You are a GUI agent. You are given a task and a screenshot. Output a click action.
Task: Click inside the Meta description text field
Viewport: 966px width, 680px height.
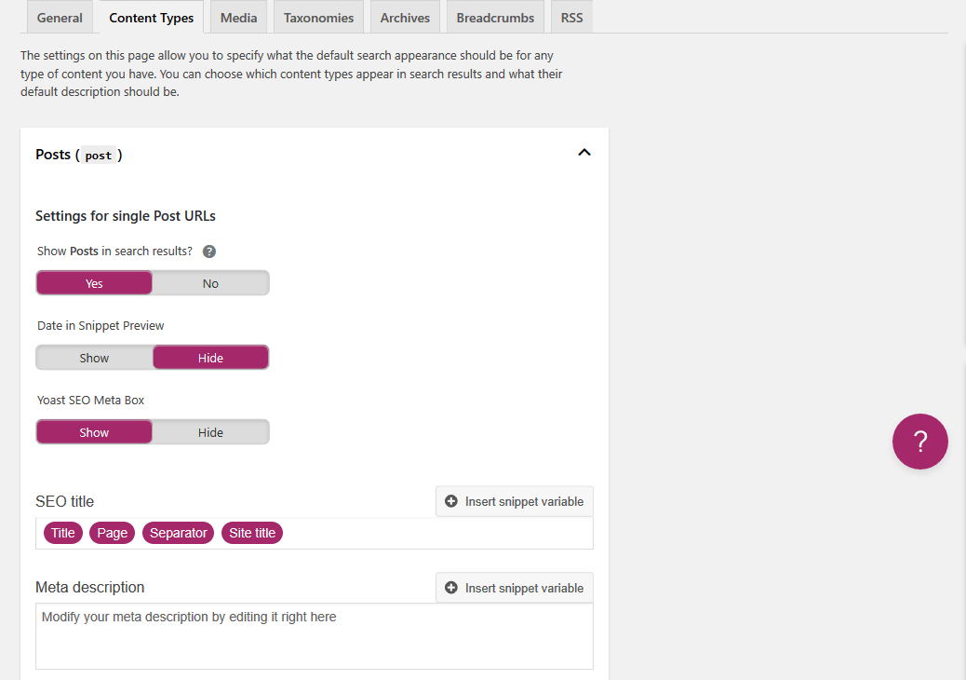coord(314,636)
